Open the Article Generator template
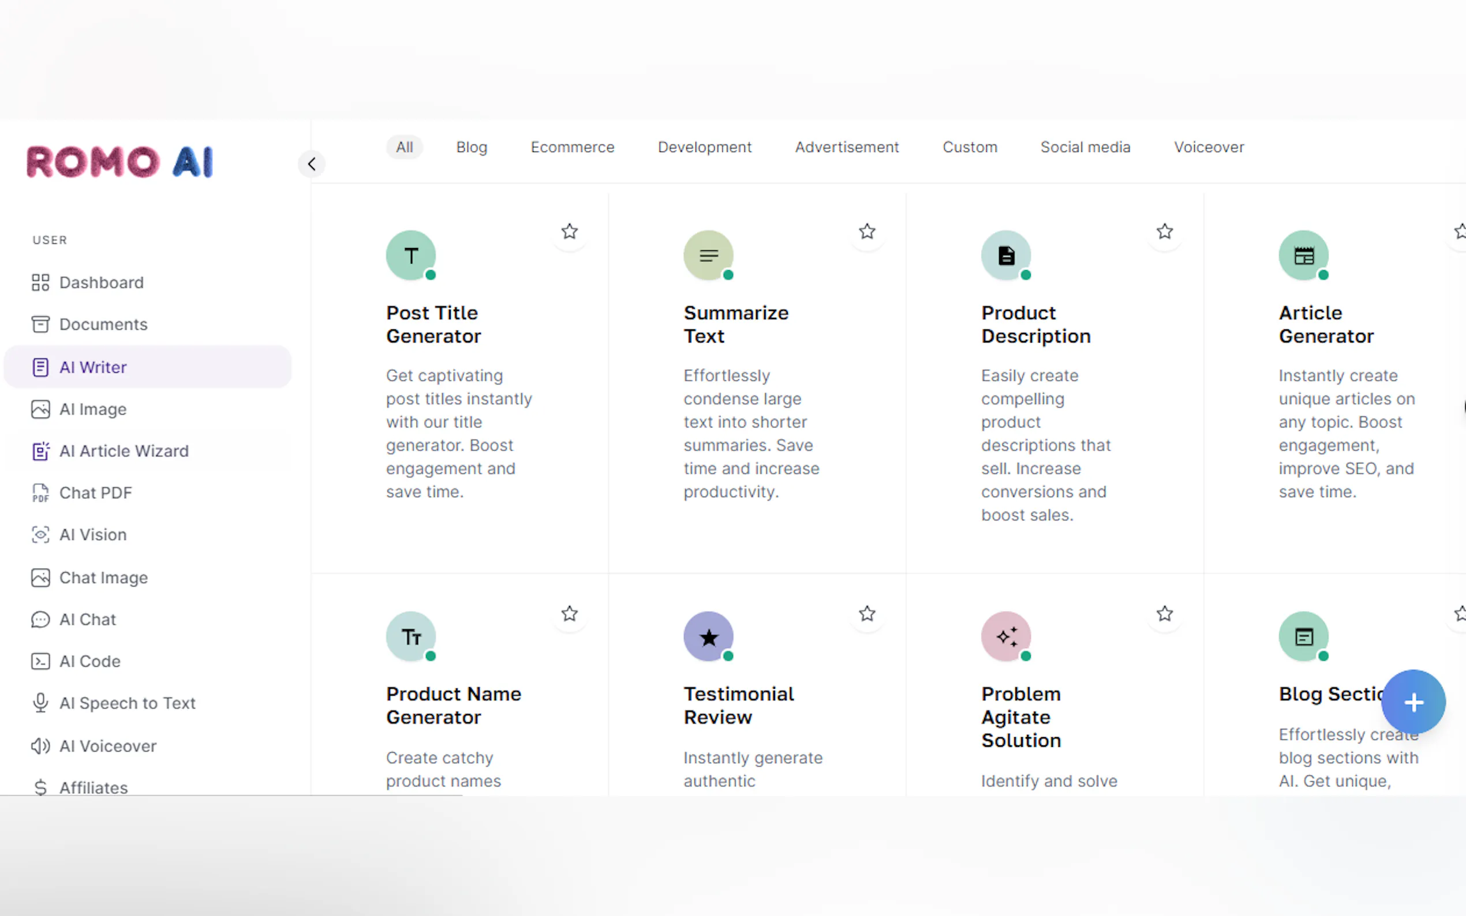1466x916 pixels. tap(1325, 325)
